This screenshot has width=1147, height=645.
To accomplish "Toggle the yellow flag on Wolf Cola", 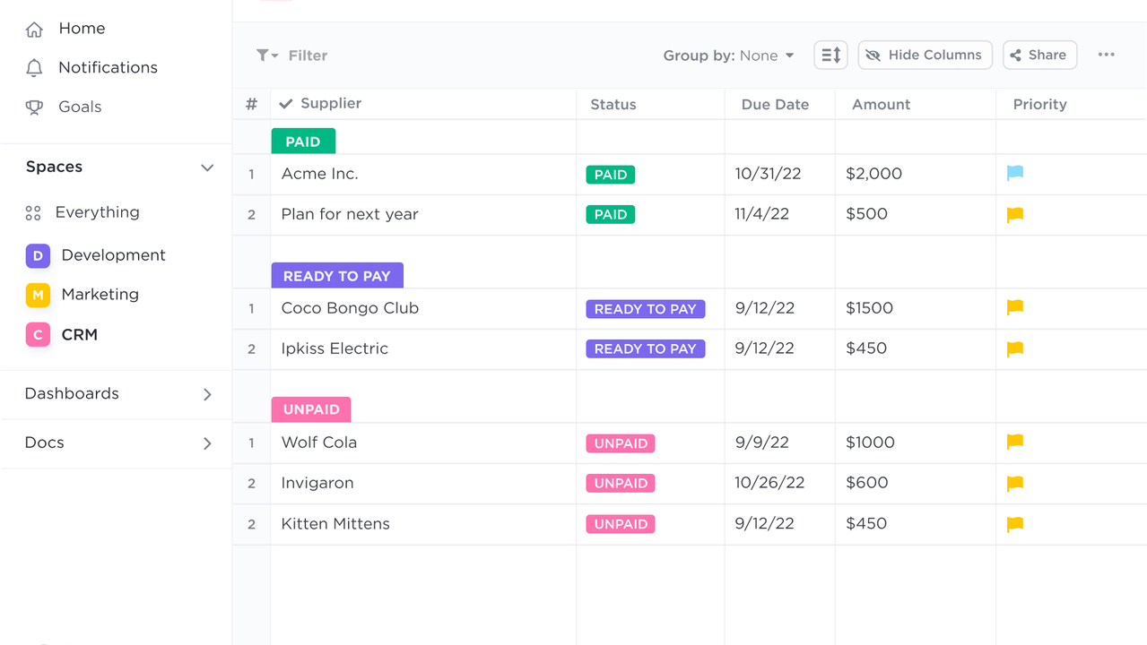I will click(1014, 441).
